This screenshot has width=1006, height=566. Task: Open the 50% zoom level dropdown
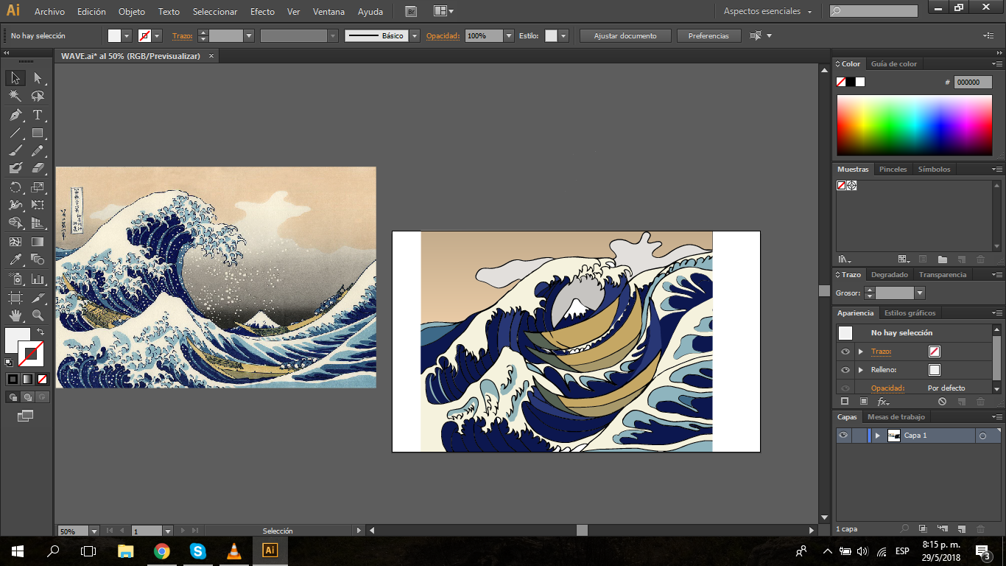tap(94, 531)
